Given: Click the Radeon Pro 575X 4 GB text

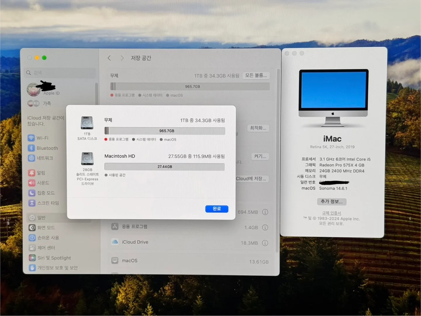Looking at the screenshot, I should click(342, 165).
